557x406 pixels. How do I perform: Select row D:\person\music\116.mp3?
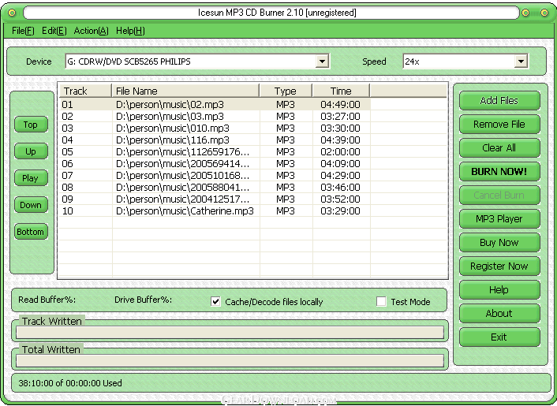(215, 140)
